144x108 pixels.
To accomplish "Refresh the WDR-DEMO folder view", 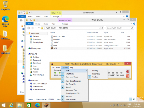I will coord(102,28).
